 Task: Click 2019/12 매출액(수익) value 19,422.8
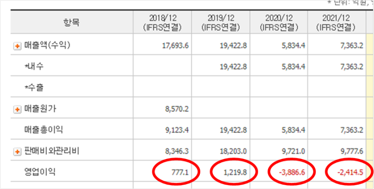click(x=234, y=46)
